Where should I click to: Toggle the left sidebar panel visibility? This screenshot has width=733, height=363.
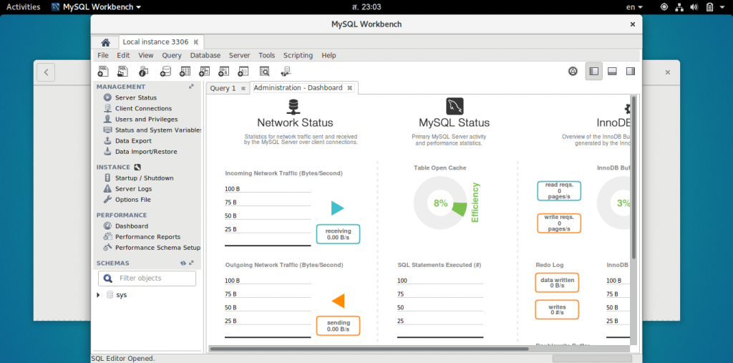[x=593, y=71]
